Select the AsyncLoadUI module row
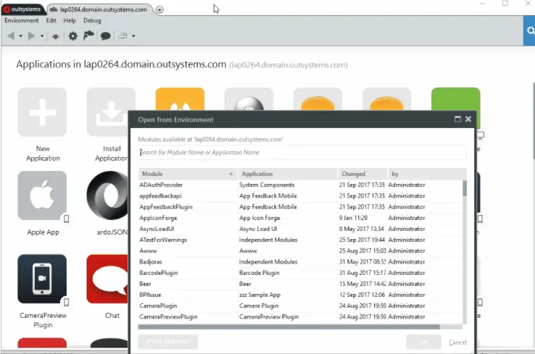535x354 pixels. [x=300, y=229]
